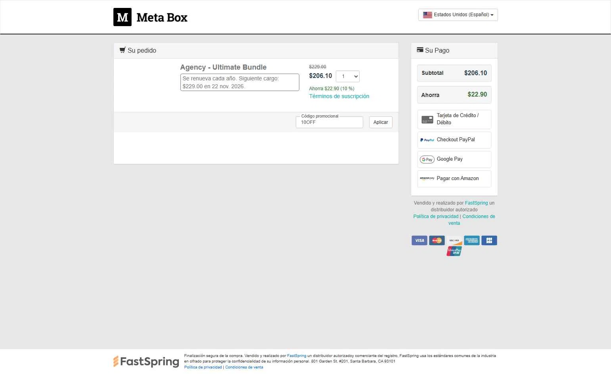Click the credit card icon in payment options
Viewport: 611px width, 374px height.
(427, 120)
